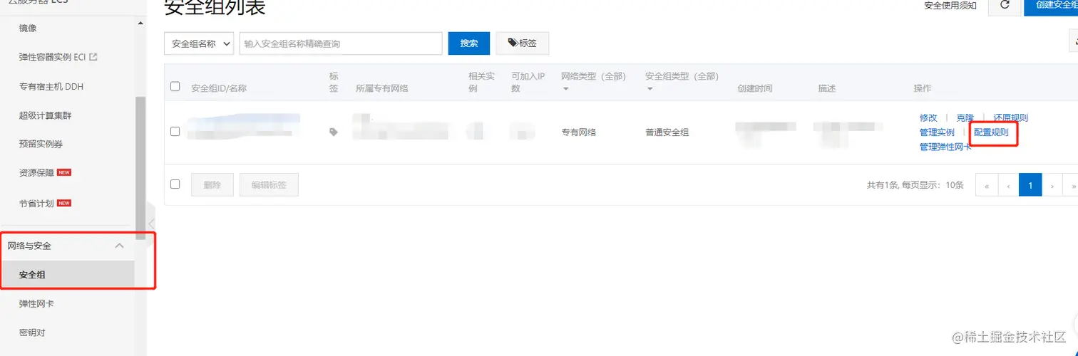
Task: Select page 1 in the pager
Action: 1030,185
